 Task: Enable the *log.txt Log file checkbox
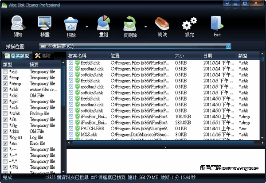point(5,137)
